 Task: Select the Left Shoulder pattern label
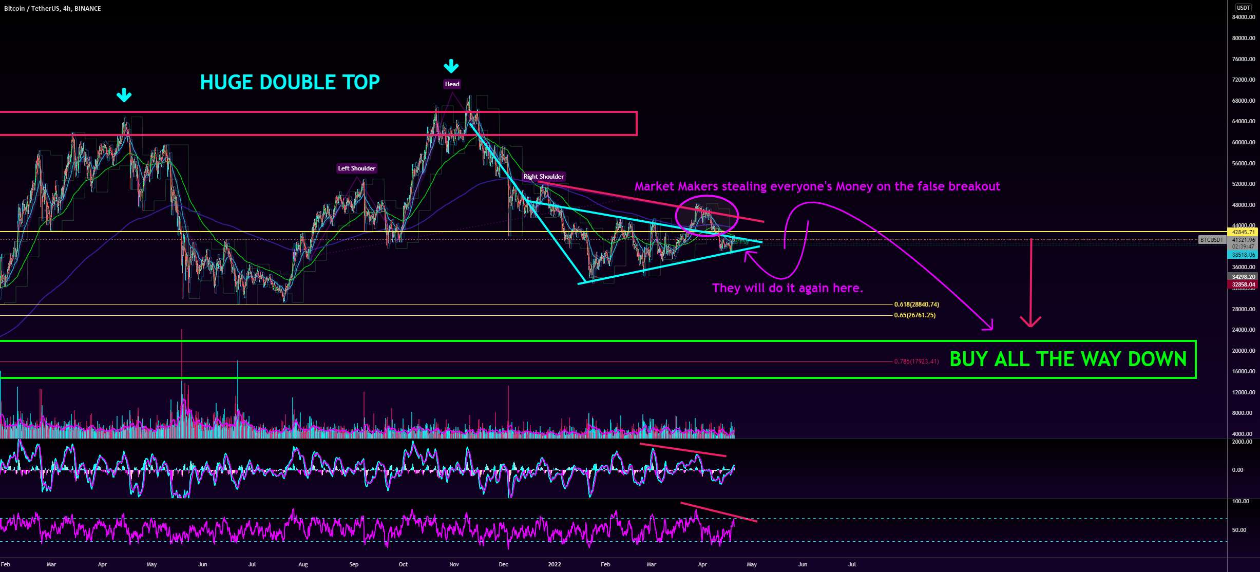[356, 168]
